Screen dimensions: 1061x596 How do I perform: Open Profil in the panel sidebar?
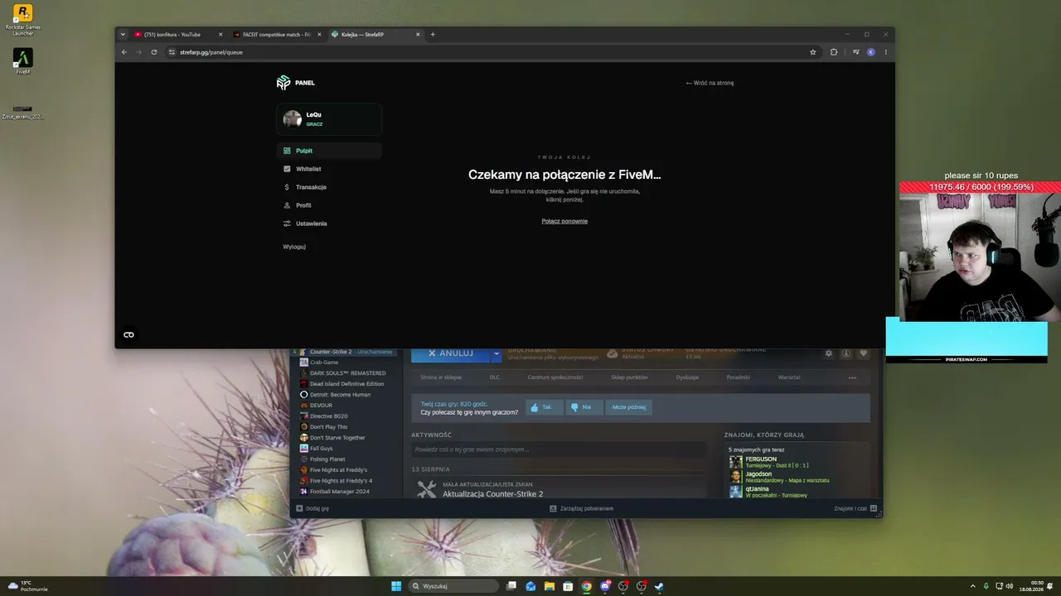click(x=329, y=205)
